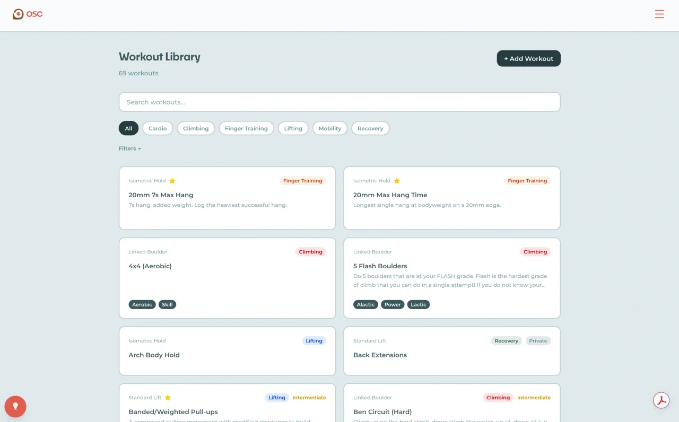Select the All category filter
Image resolution: width=679 pixels, height=422 pixels.
point(128,128)
